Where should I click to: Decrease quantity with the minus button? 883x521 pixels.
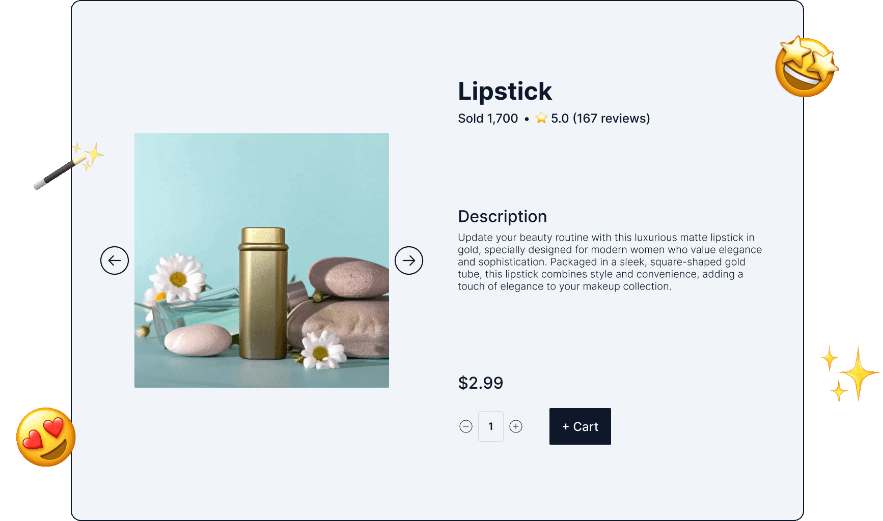click(x=466, y=426)
